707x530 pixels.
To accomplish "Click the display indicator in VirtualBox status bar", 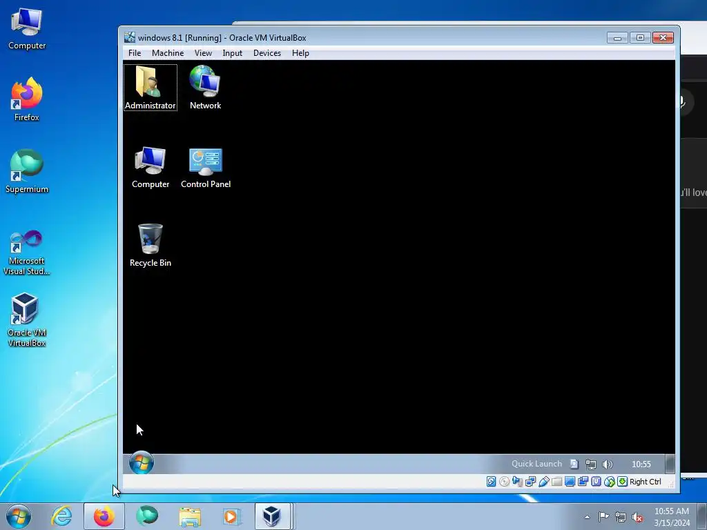I will pyautogui.click(x=570, y=481).
